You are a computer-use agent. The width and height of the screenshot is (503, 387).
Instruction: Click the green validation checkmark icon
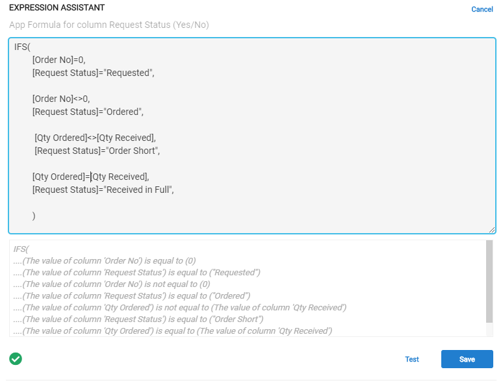pos(16,359)
